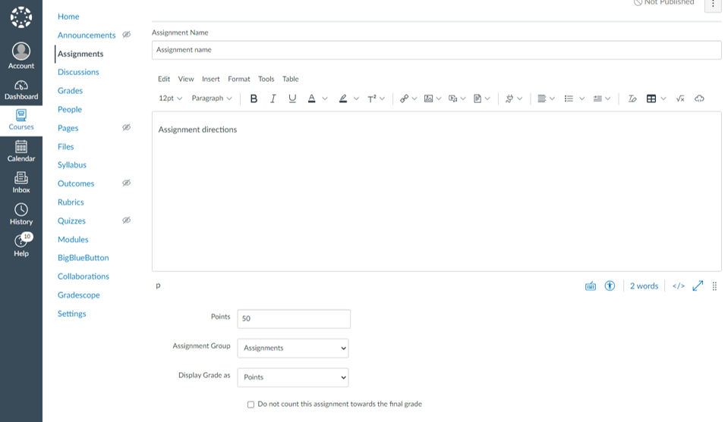Click the cloud embed icon
This screenshot has height=422, width=728.
point(699,98)
